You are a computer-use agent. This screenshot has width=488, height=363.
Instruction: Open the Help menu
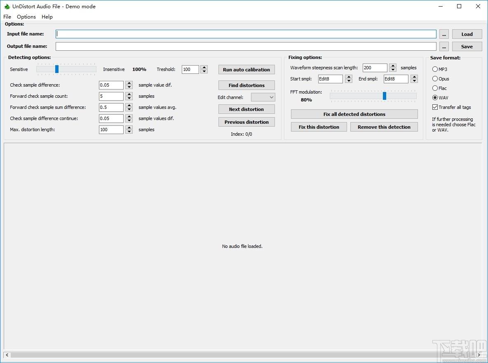(47, 17)
